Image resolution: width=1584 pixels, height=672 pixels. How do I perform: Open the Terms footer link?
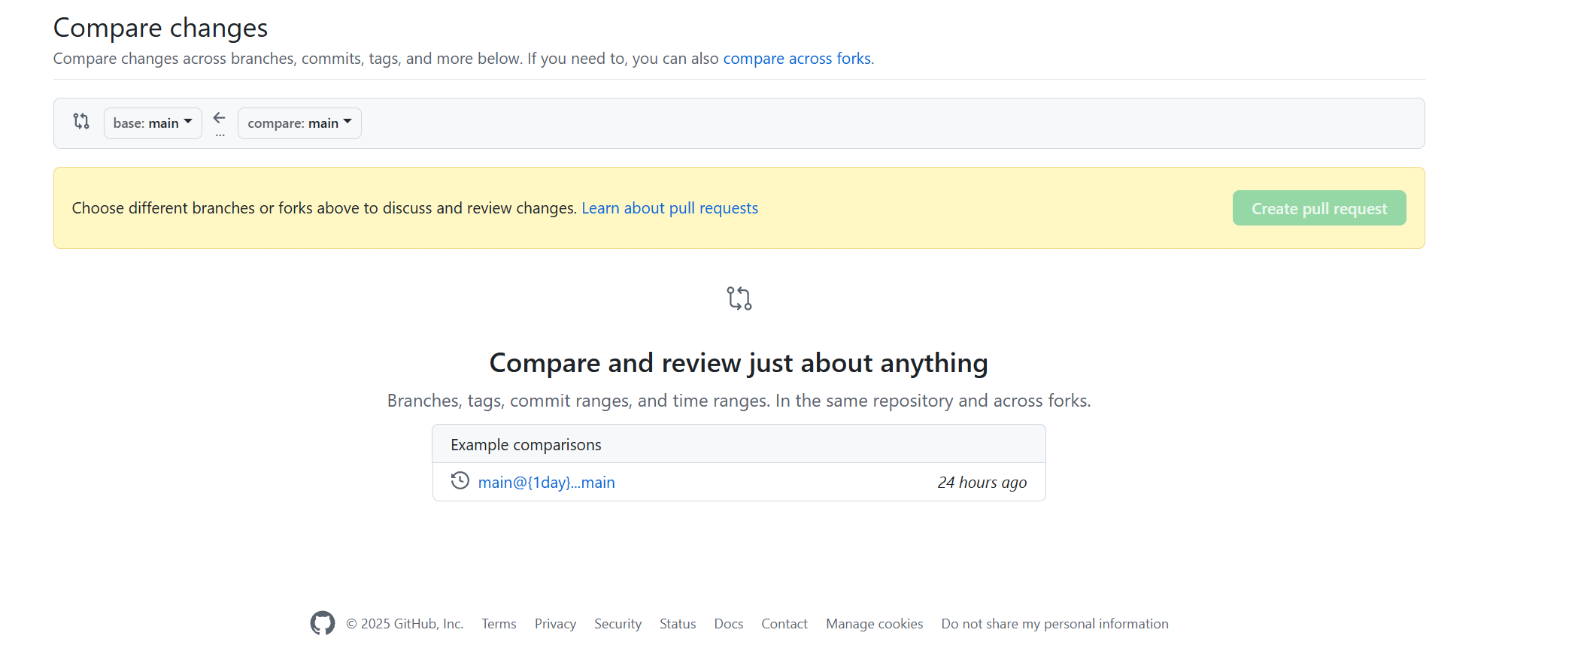(x=499, y=624)
